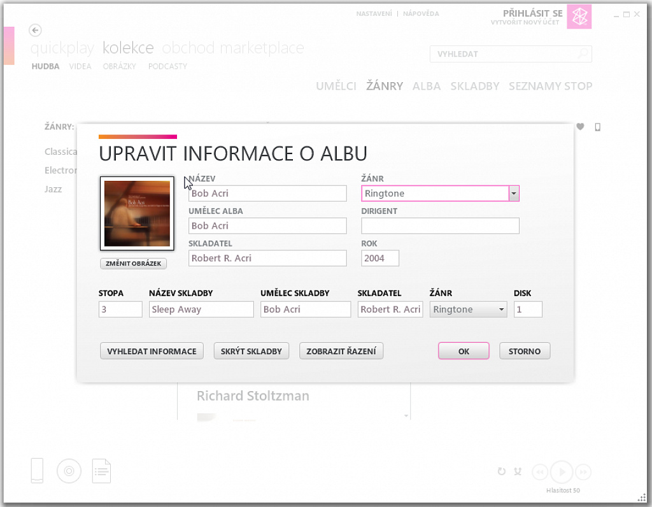652x507 pixels.
Task: Click the VYHLEDAT search box
Action: click(x=511, y=54)
